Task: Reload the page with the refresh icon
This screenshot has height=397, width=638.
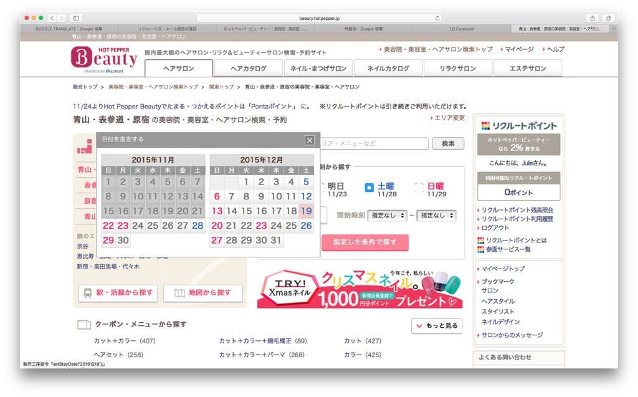Action: pyautogui.click(x=437, y=18)
